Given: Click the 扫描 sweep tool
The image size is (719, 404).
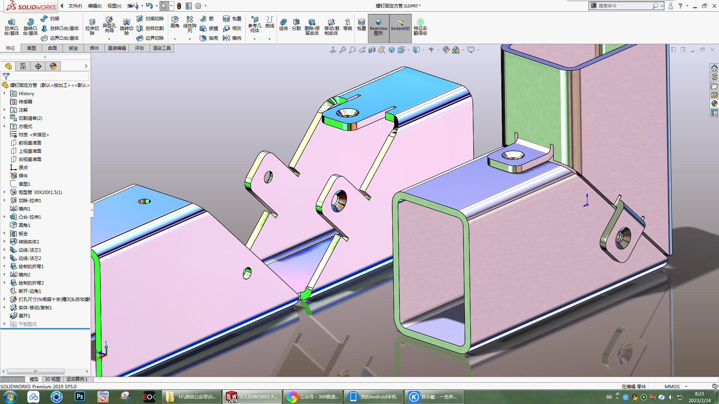Looking at the screenshot, I should click(50, 18).
